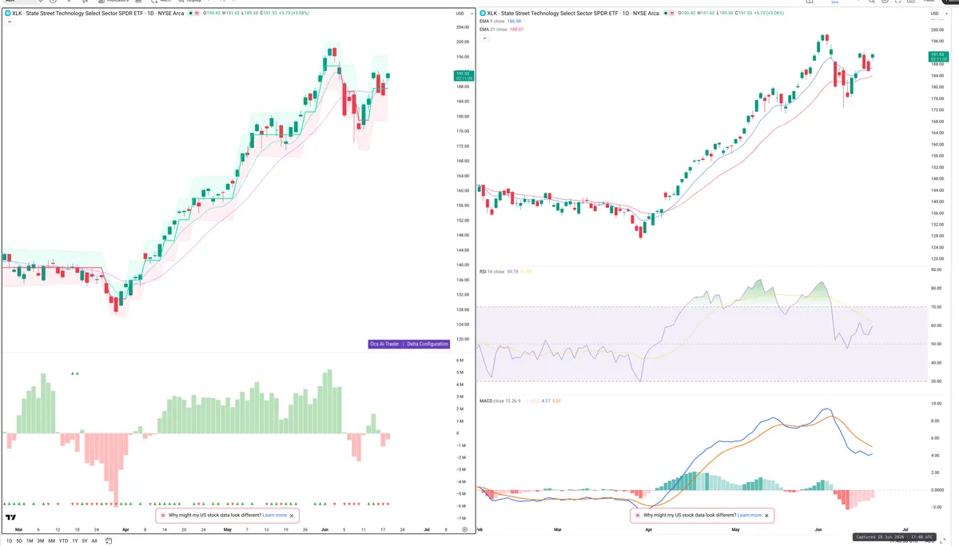The height and width of the screenshot is (546, 959).
Task: Open the go-to-date calendar icon
Action: click(108, 541)
